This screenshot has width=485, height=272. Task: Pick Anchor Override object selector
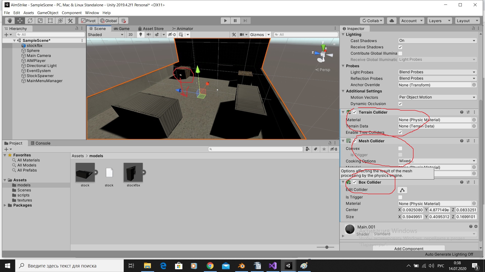[474, 85]
